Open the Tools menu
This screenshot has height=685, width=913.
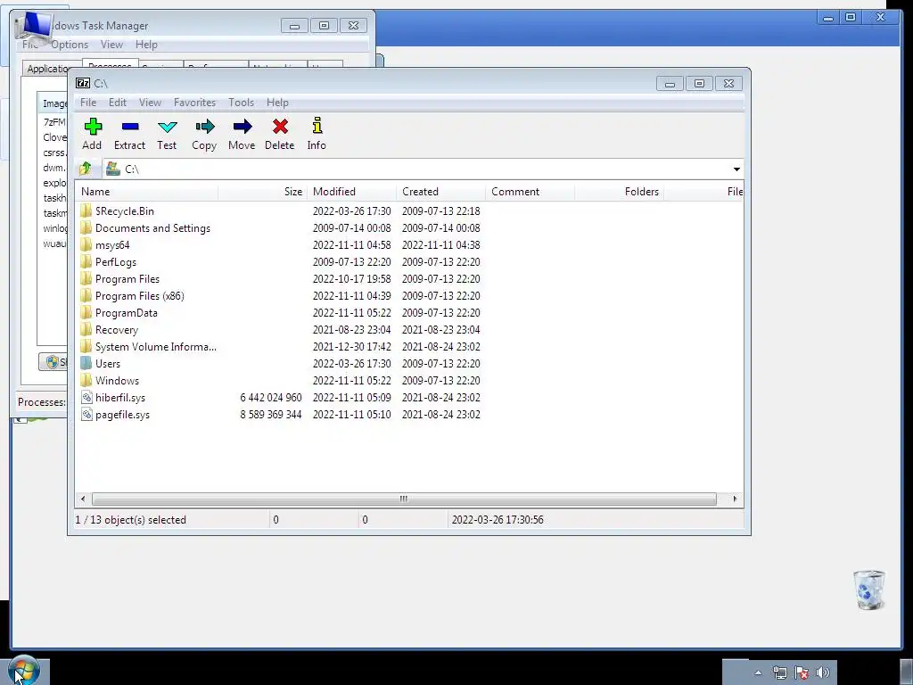pyautogui.click(x=241, y=103)
